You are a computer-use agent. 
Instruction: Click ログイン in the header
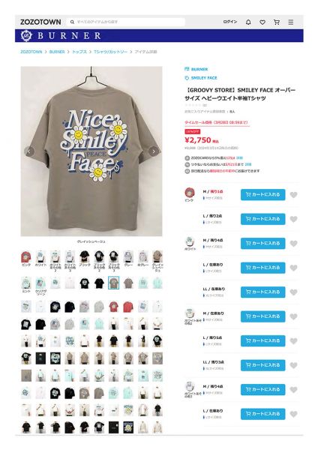[x=230, y=22]
